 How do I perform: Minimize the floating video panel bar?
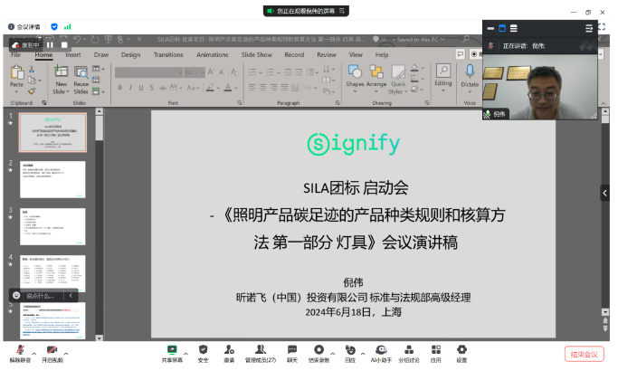coord(490,28)
